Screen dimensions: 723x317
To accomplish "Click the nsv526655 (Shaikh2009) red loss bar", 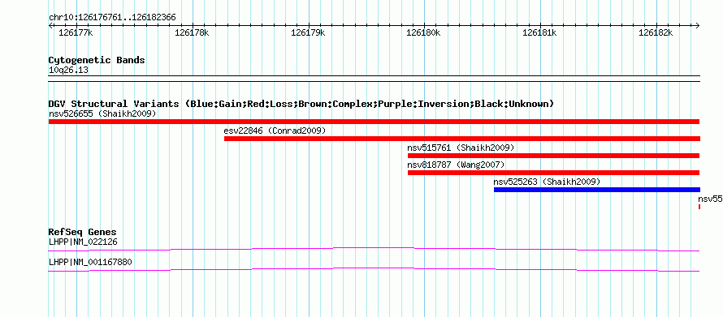I will [374, 122].
